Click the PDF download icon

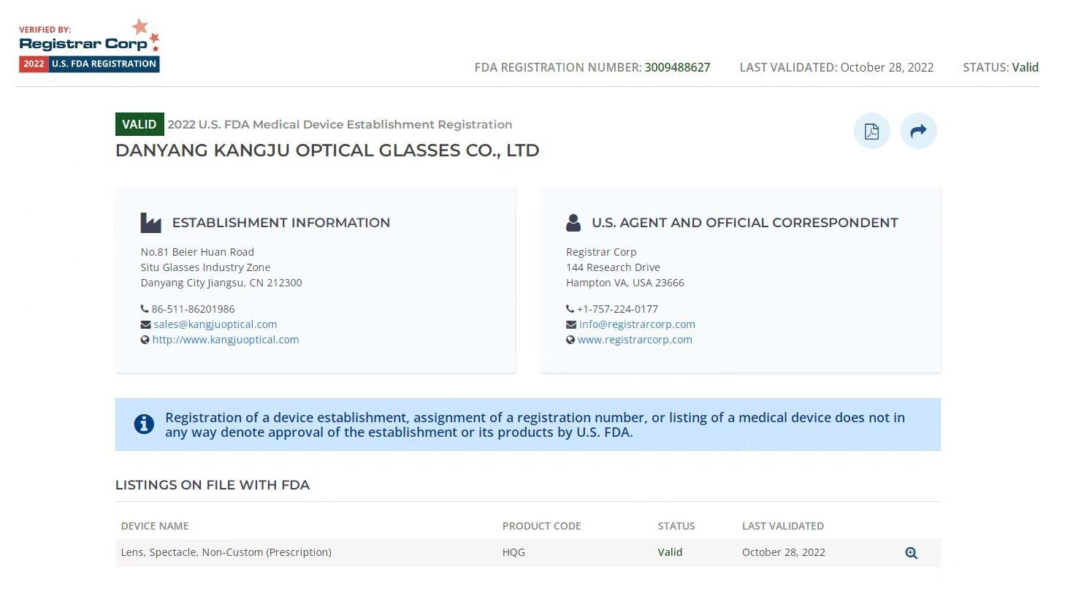[x=871, y=131]
